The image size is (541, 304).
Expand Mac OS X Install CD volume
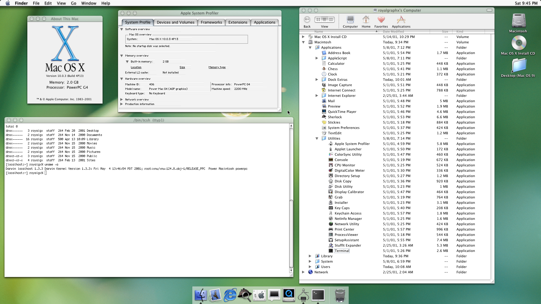click(303, 37)
